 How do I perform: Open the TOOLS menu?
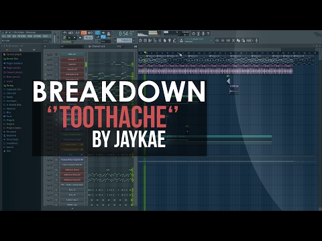tap(46, 36)
